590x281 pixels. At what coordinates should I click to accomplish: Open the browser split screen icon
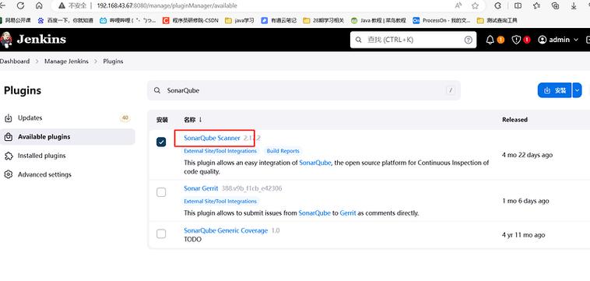518,5
